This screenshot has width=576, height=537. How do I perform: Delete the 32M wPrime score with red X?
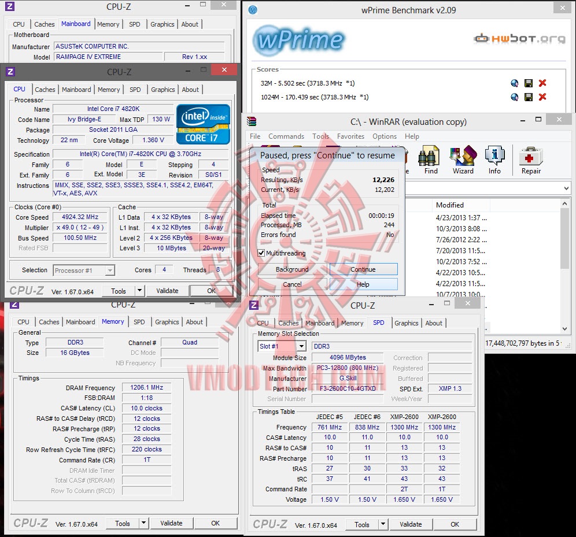(x=542, y=83)
